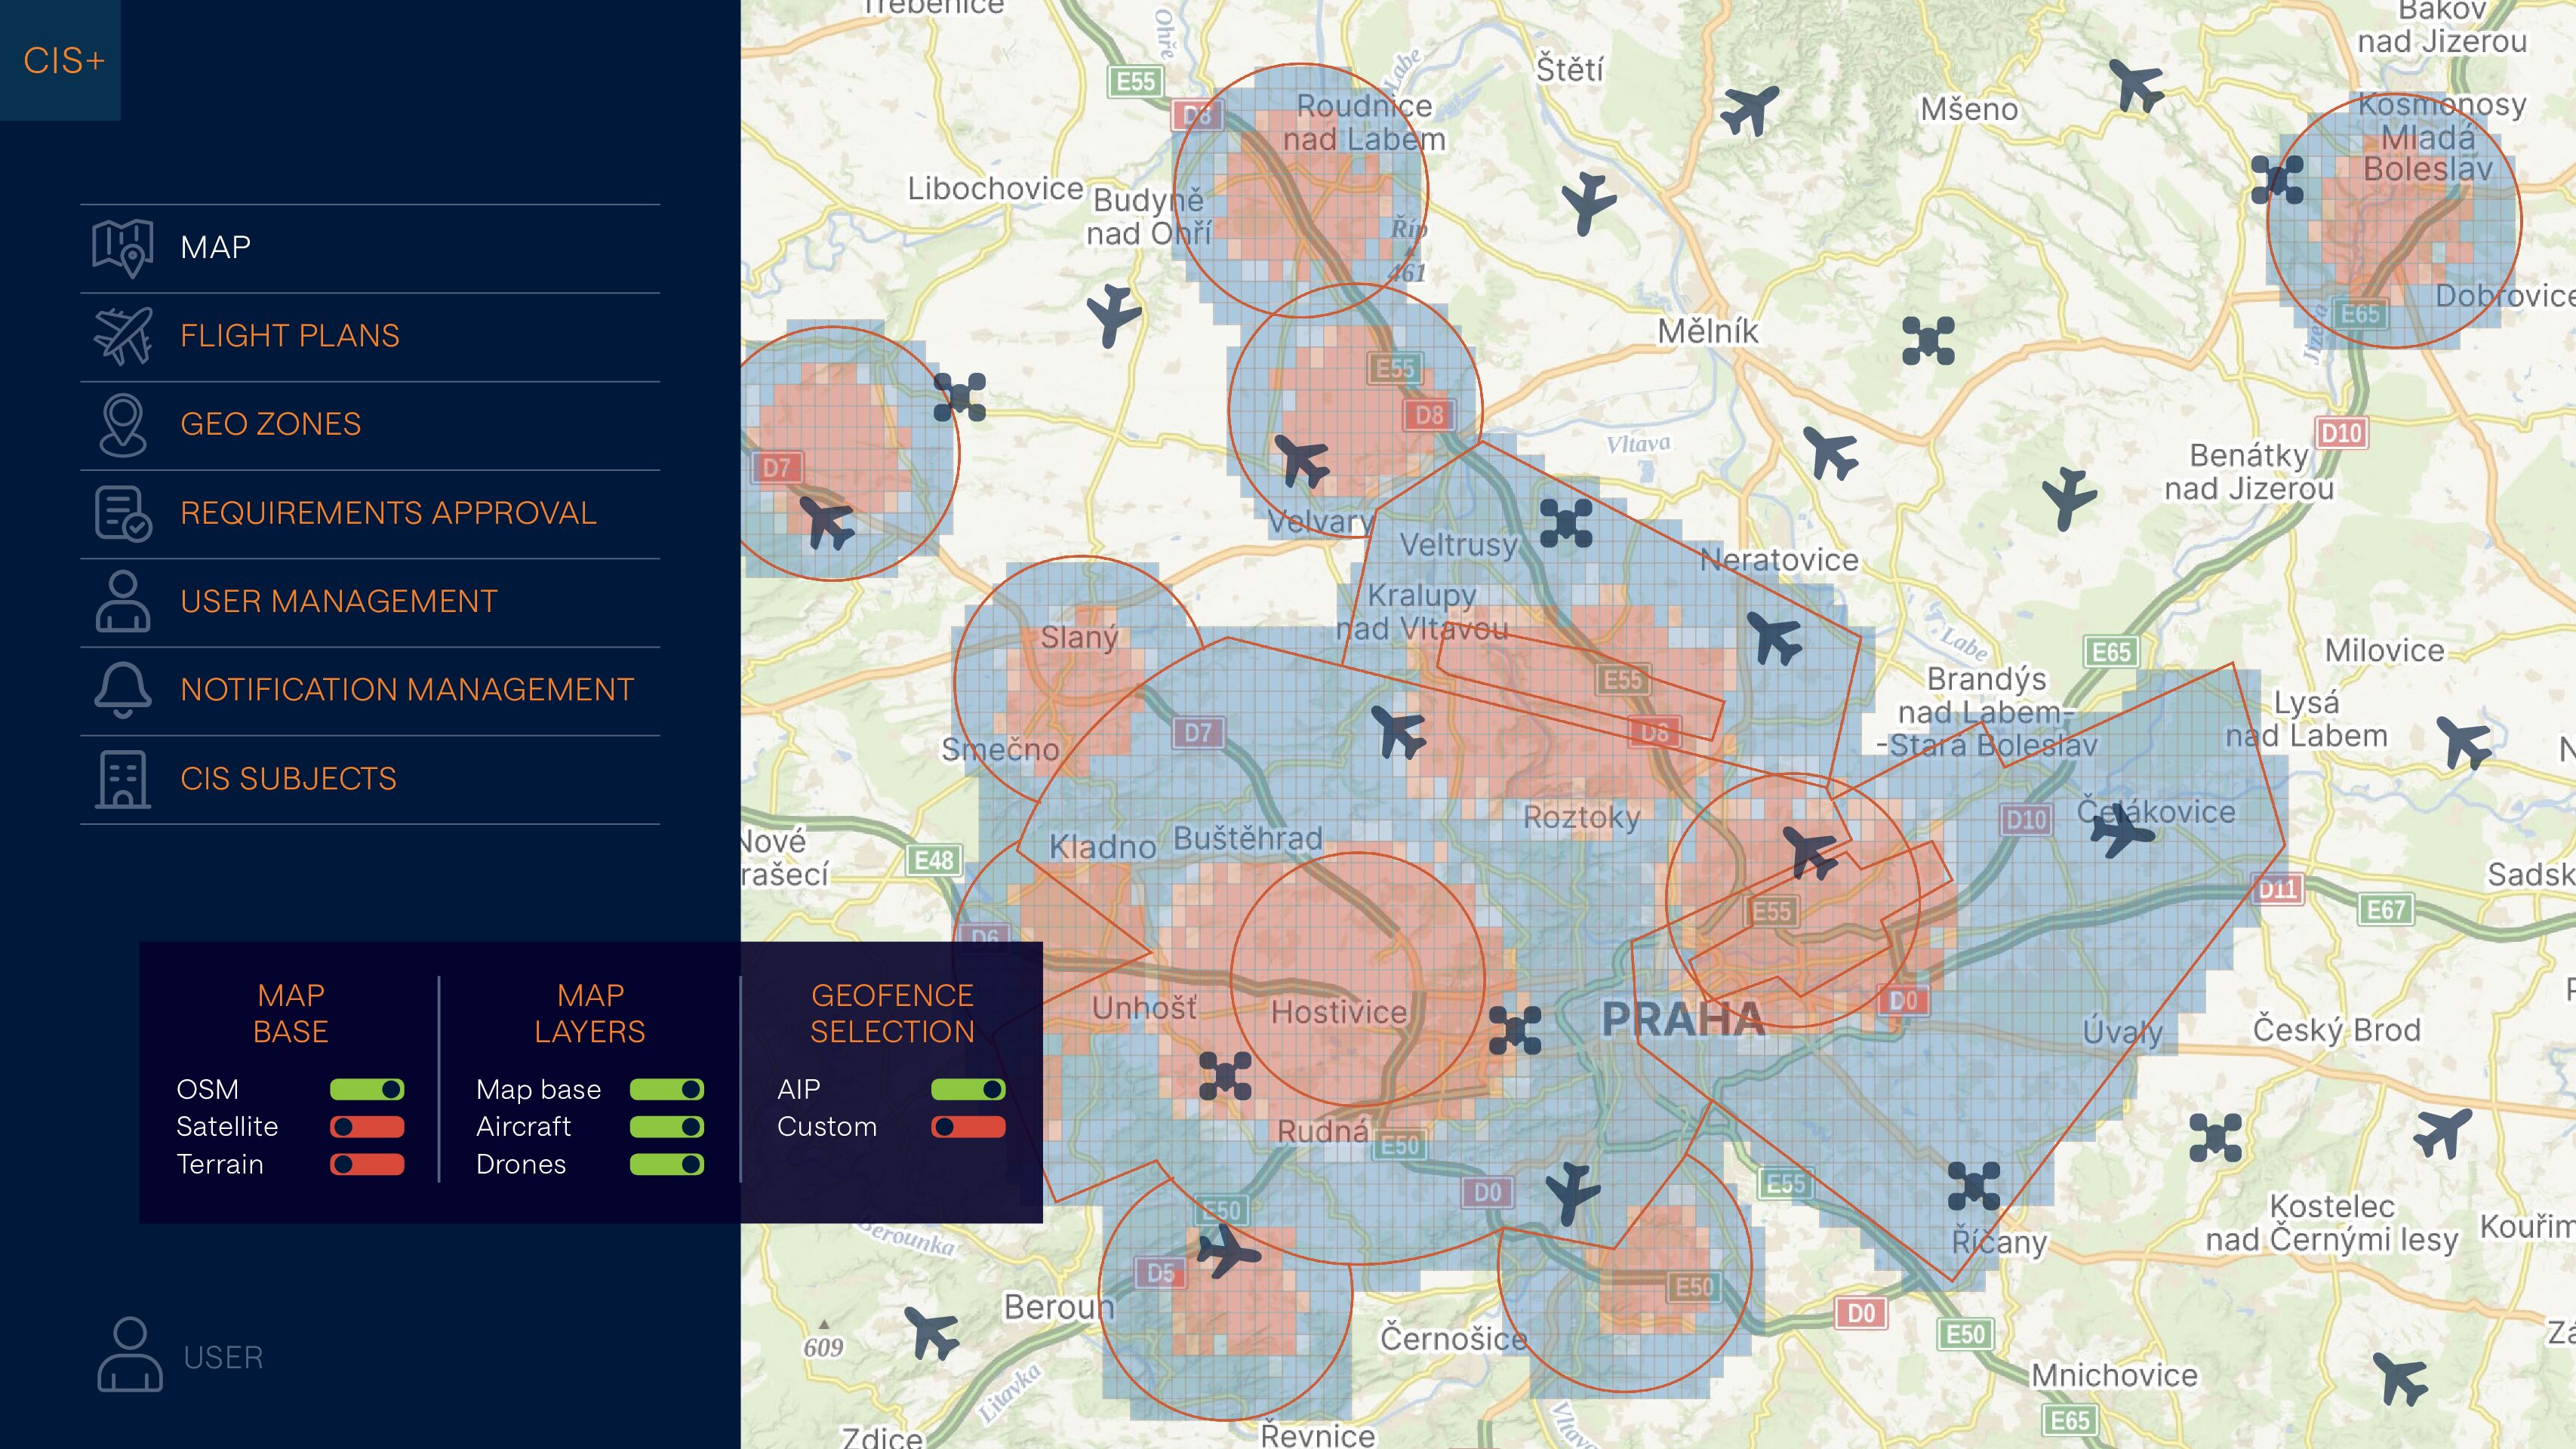Open the FLIGHT PLANS menu item
Viewport: 2576px width, 1449px height.
tap(290, 336)
